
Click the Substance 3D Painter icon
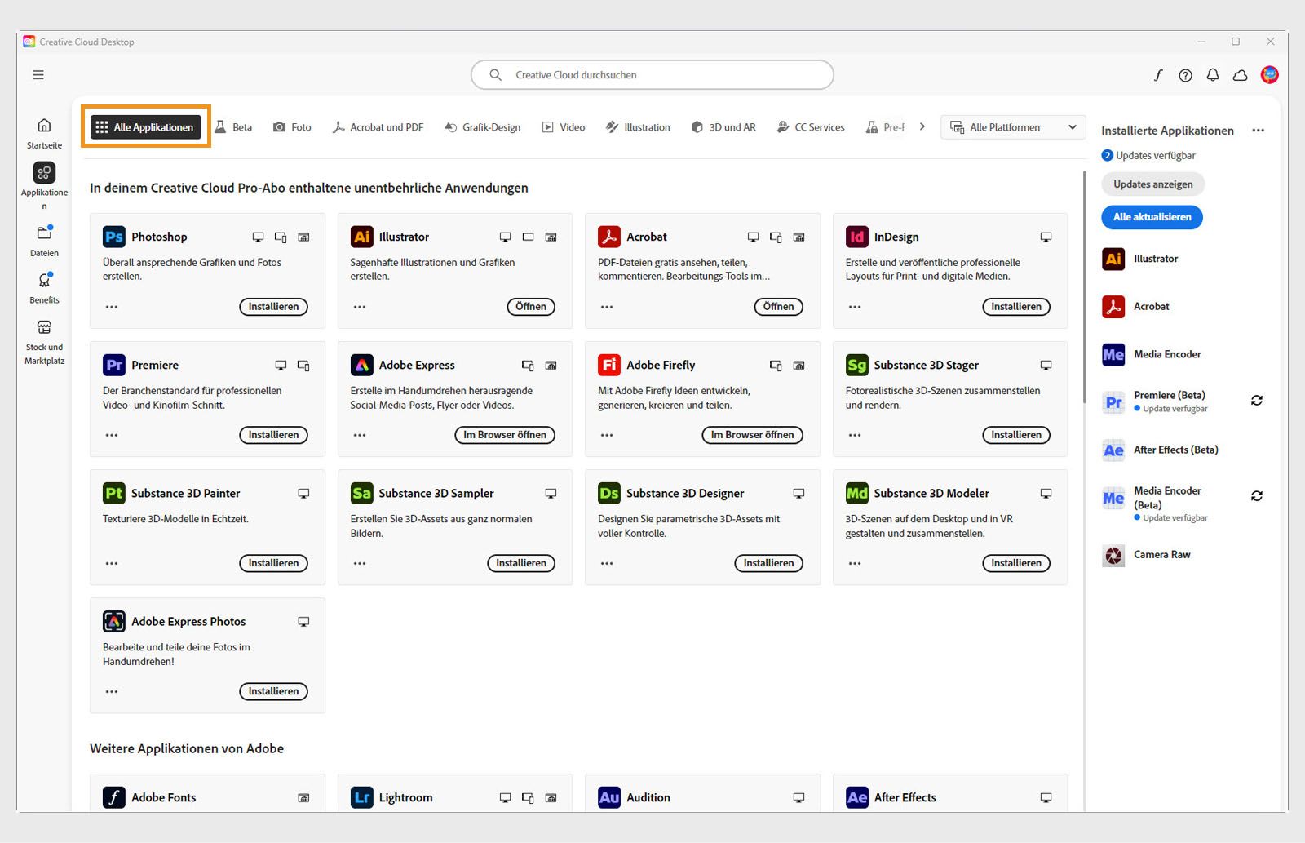point(113,493)
